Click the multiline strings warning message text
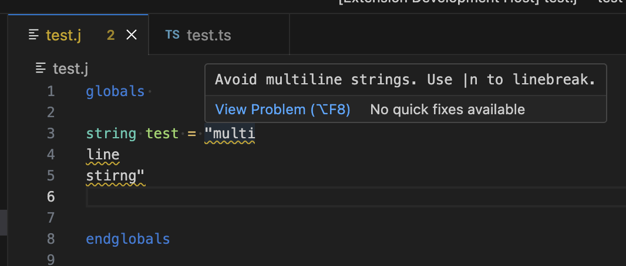The width and height of the screenshot is (626, 266). pos(405,80)
